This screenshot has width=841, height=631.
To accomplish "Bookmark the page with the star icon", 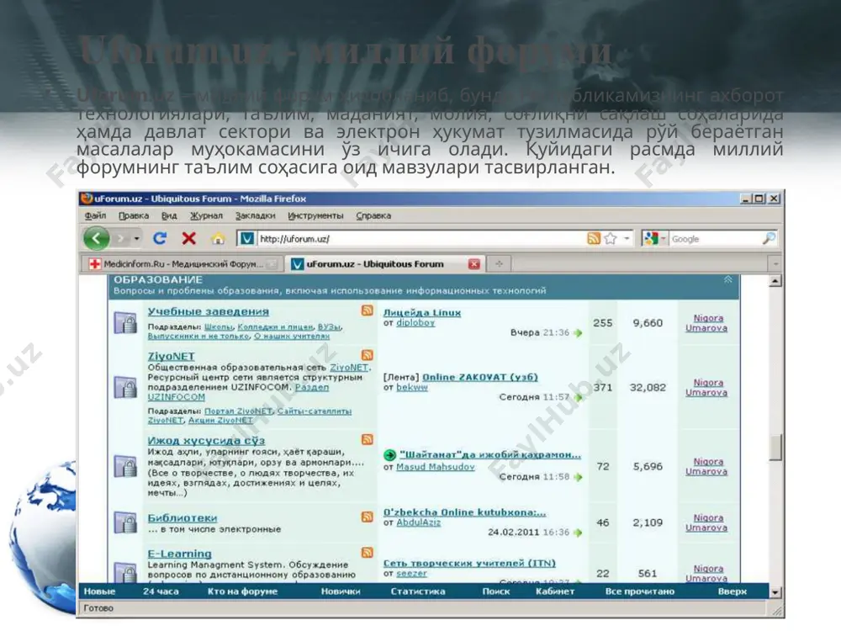I will point(611,238).
